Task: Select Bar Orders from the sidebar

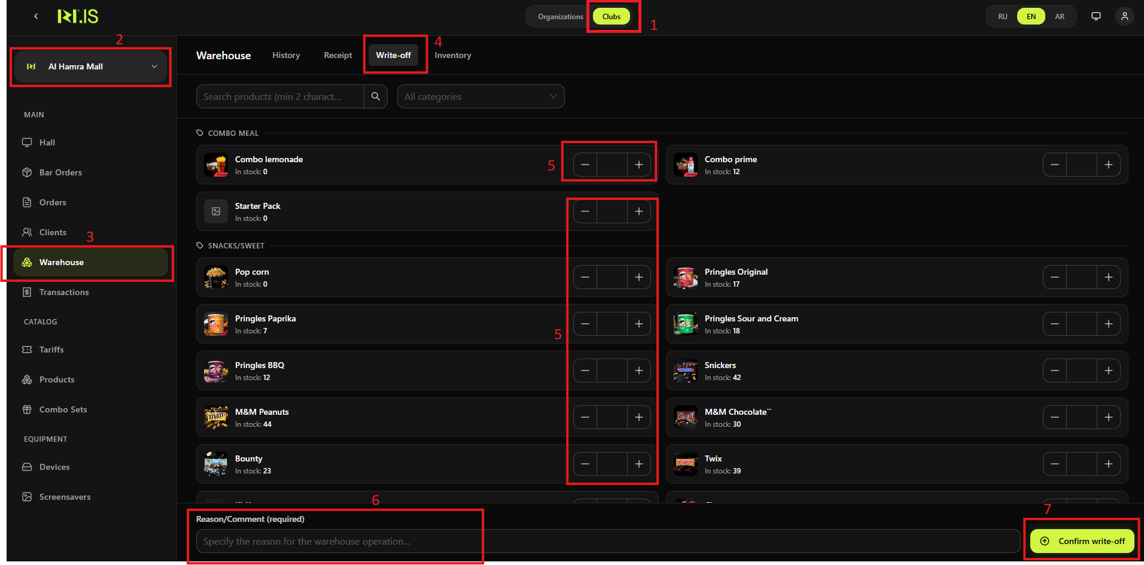Action: point(60,172)
